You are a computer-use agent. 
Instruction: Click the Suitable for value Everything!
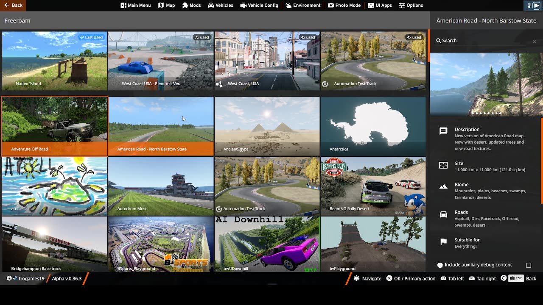pyautogui.click(x=466, y=247)
